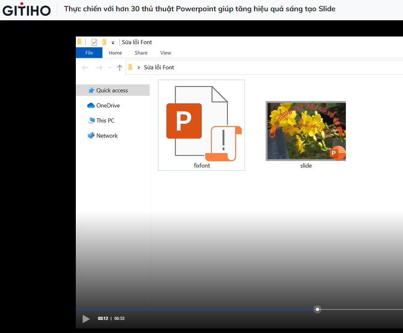Click the slide file name label
The width and height of the screenshot is (403, 333).
point(306,166)
